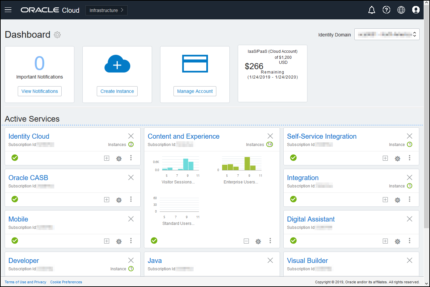Click the Infrastructure breadcrumb chevron
The image size is (430, 287).
[123, 10]
